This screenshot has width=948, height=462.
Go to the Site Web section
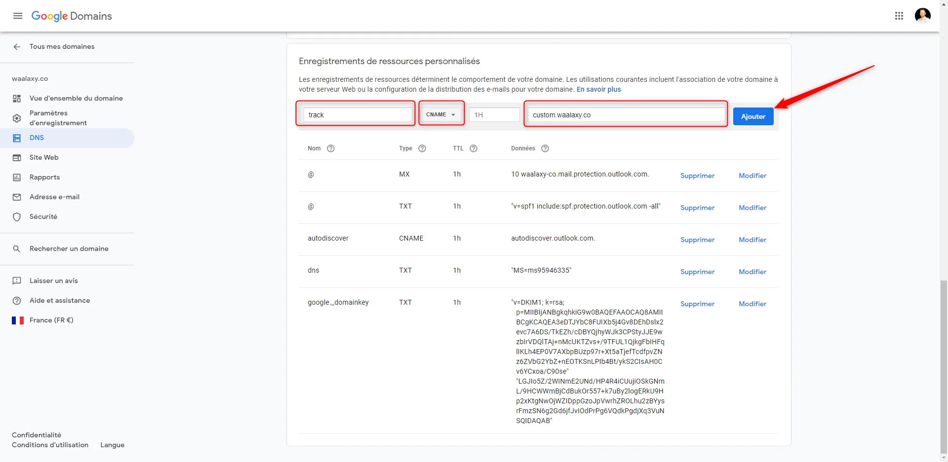(x=44, y=157)
